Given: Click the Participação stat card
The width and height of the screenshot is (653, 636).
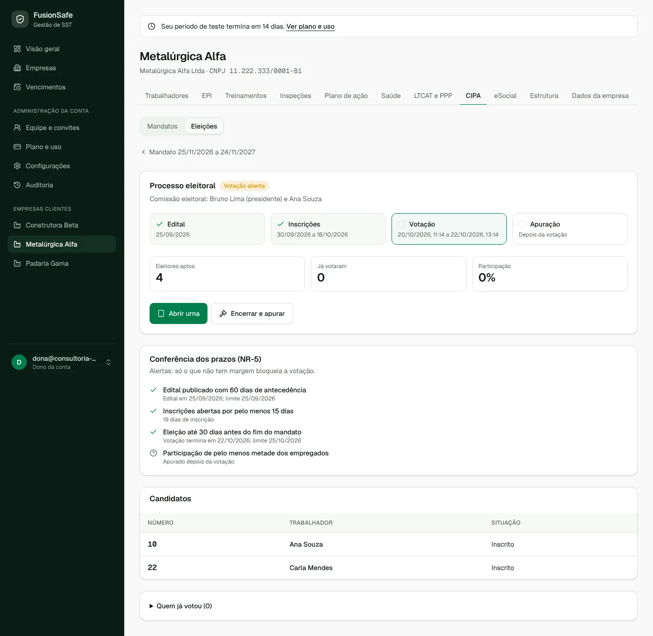Looking at the screenshot, I should pos(550,274).
